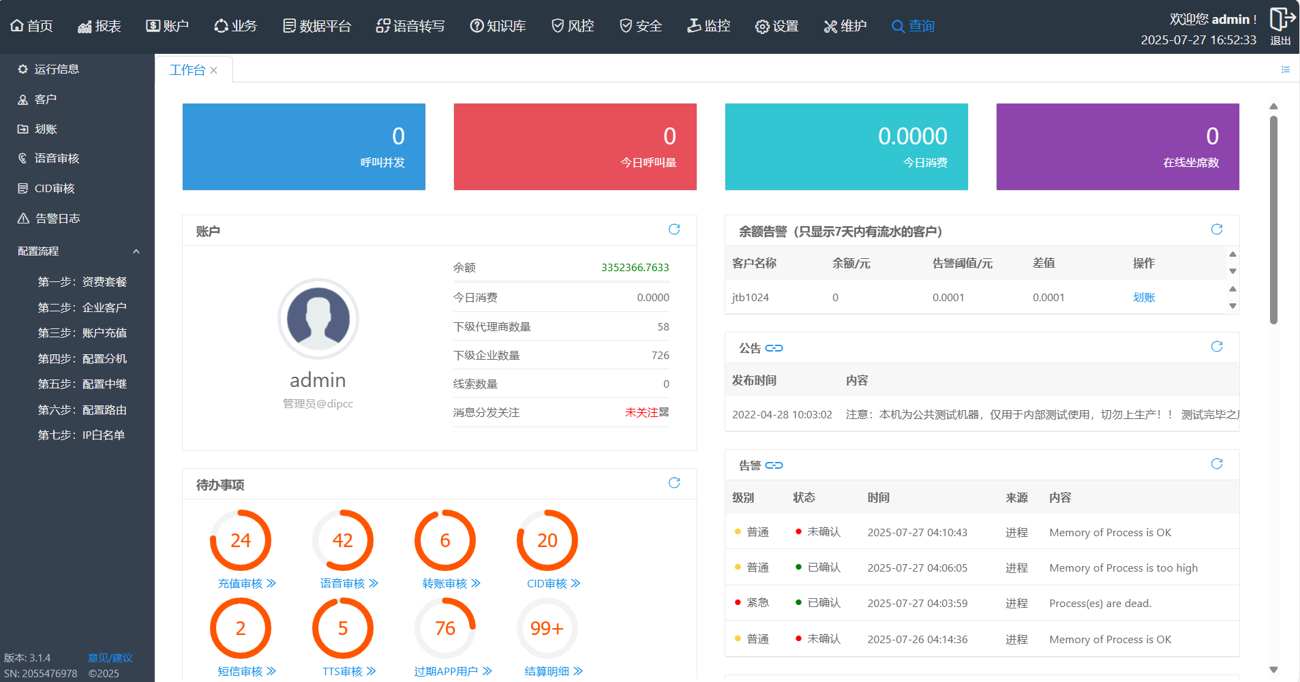Click the link icon beside 公告

(x=774, y=348)
